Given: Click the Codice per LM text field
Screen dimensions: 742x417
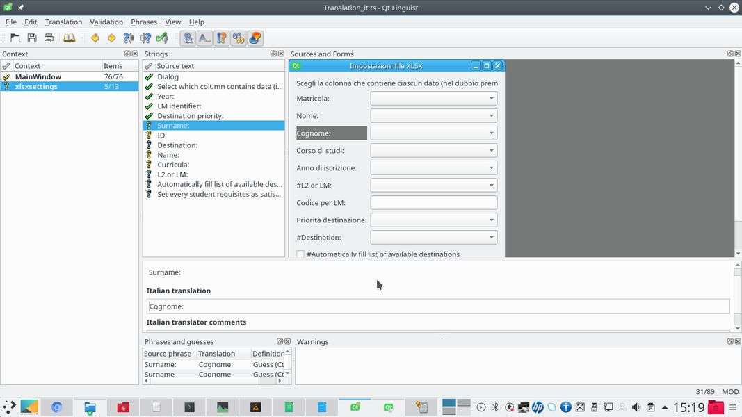Looking at the screenshot, I should pos(433,203).
